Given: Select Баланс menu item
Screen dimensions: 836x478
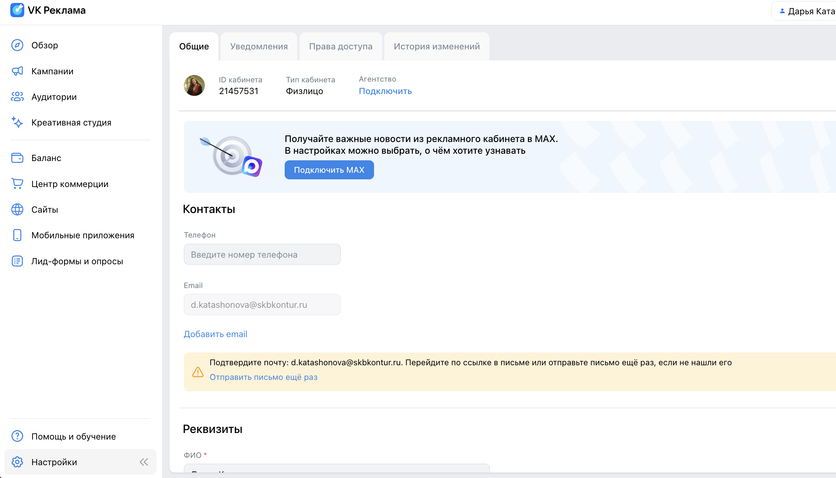Looking at the screenshot, I should point(46,158).
